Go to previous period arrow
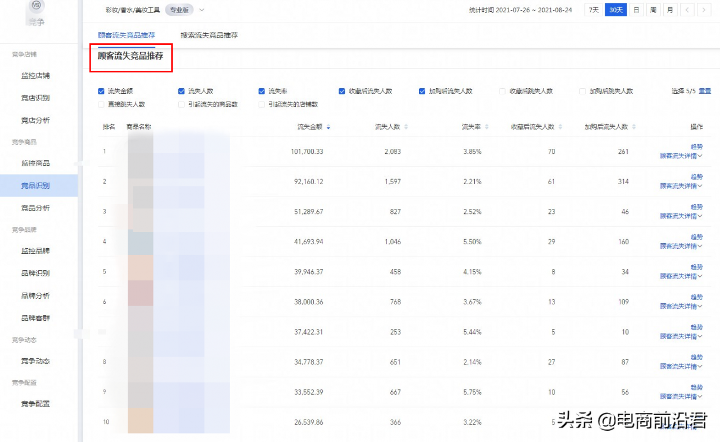This screenshot has width=720, height=442. tap(687, 10)
